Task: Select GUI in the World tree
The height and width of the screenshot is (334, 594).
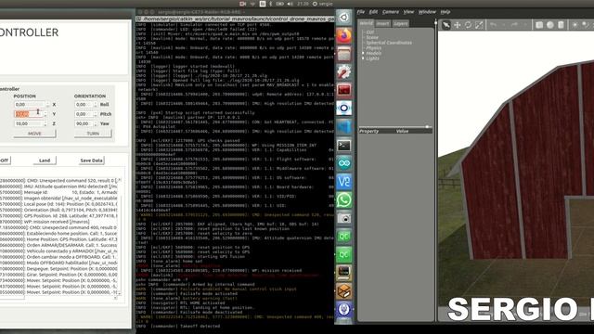Action: click(x=369, y=32)
